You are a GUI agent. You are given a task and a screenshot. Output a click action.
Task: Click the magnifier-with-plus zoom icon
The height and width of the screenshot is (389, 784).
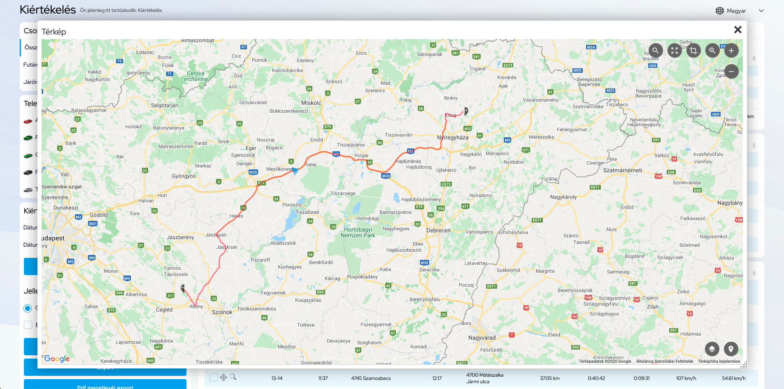click(x=712, y=51)
